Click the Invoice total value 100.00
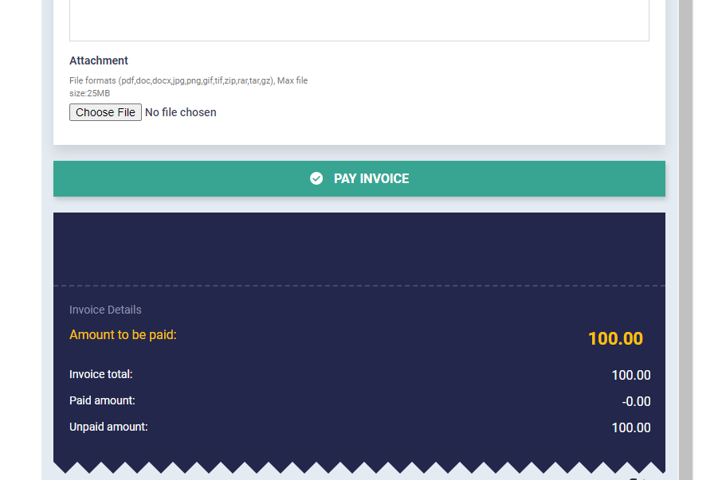 point(631,375)
